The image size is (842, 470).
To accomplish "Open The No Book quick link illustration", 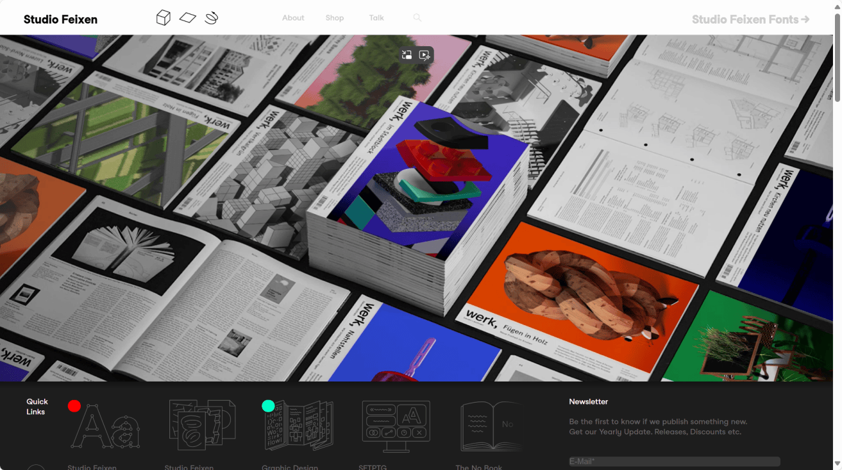I will pos(491,426).
